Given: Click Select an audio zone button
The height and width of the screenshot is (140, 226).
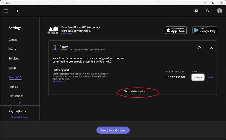Looking at the screenshot, I should [113, 130].
